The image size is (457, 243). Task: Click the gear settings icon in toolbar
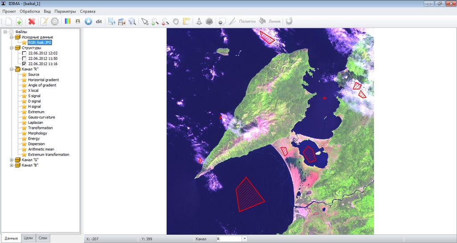click(x=55, y=21)
